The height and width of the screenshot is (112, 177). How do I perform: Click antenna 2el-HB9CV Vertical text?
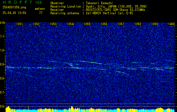coord(110,13)
